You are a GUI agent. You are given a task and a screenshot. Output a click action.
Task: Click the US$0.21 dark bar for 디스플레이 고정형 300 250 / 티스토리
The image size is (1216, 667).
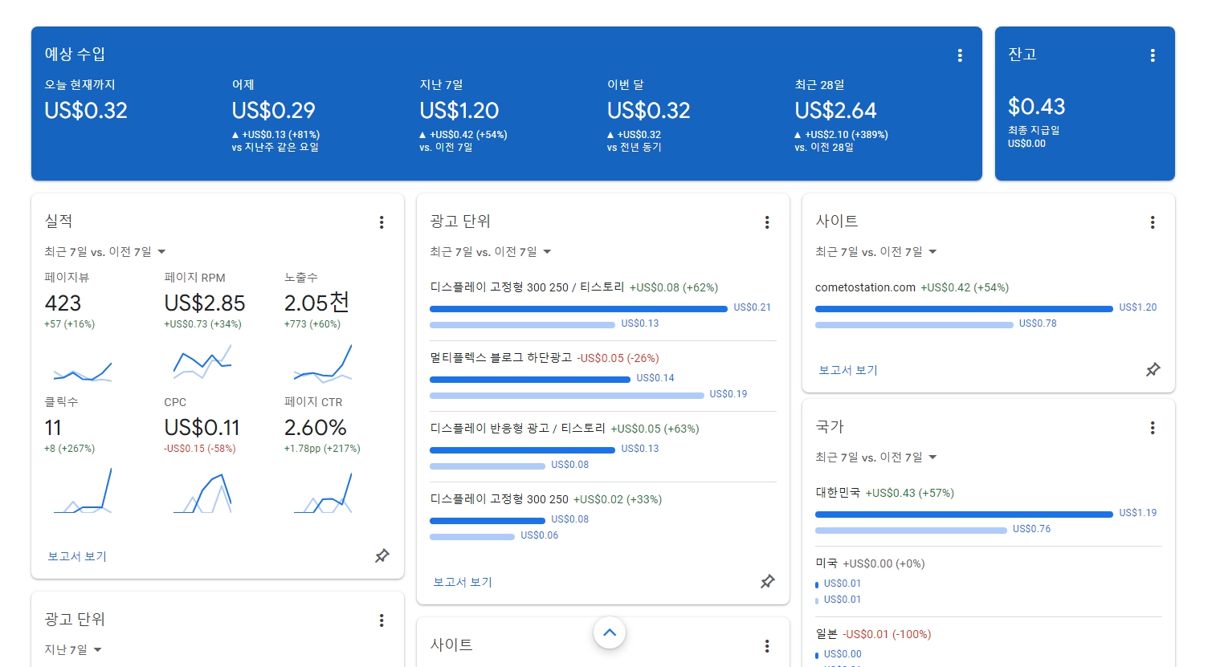tap(578, 308)
